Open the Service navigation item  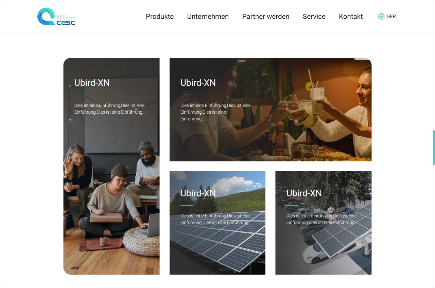point(314,16)
